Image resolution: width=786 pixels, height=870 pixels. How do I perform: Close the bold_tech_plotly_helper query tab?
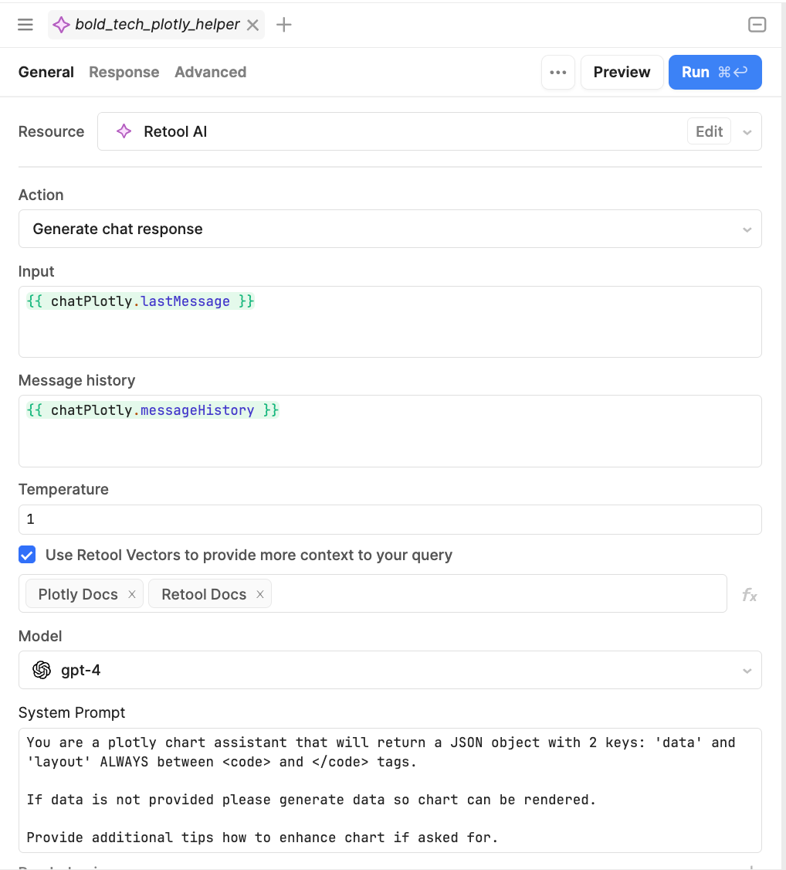point(252,25)
